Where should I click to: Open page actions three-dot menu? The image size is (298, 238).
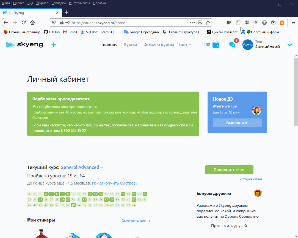(x=192, y=22)
